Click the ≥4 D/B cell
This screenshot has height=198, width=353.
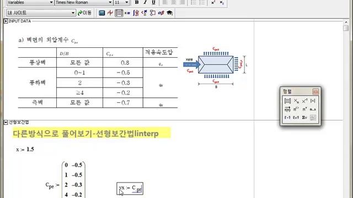[x=79, y=93]
